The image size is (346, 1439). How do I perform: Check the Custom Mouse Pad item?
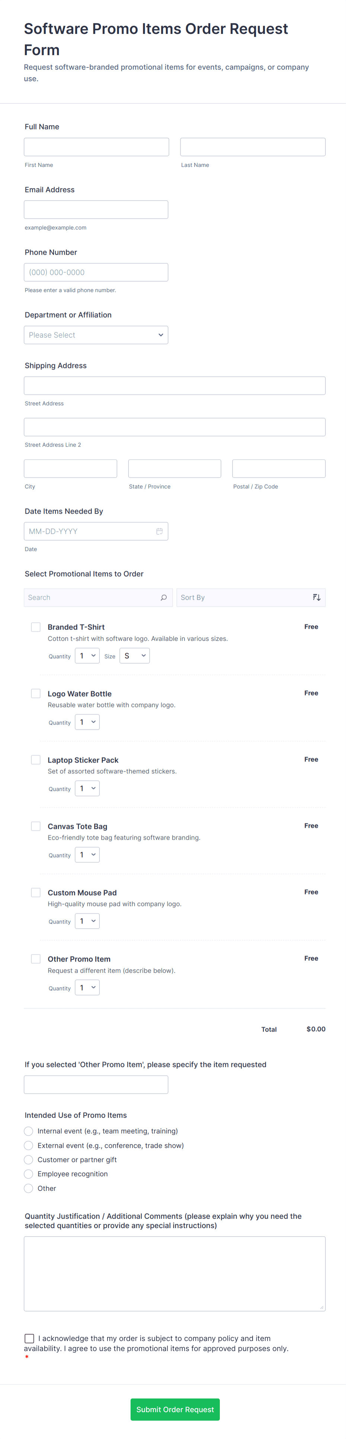coord(36,892)
